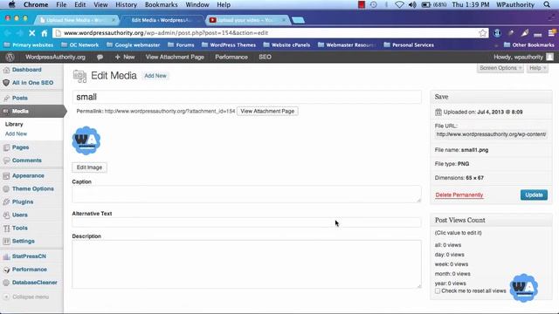Click the Tools sidebar icon
The width and height of the screenshot is (559, 314).
pyautogui.click(x=6, y=229)
